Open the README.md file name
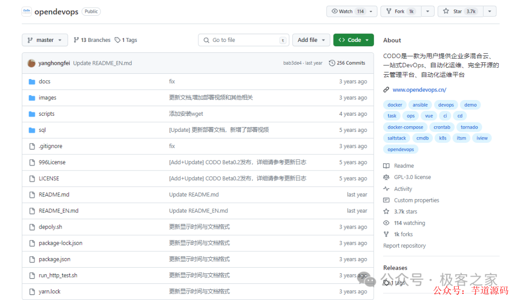The height and width of the screenshot is (300, 514). tap(54, 195)
